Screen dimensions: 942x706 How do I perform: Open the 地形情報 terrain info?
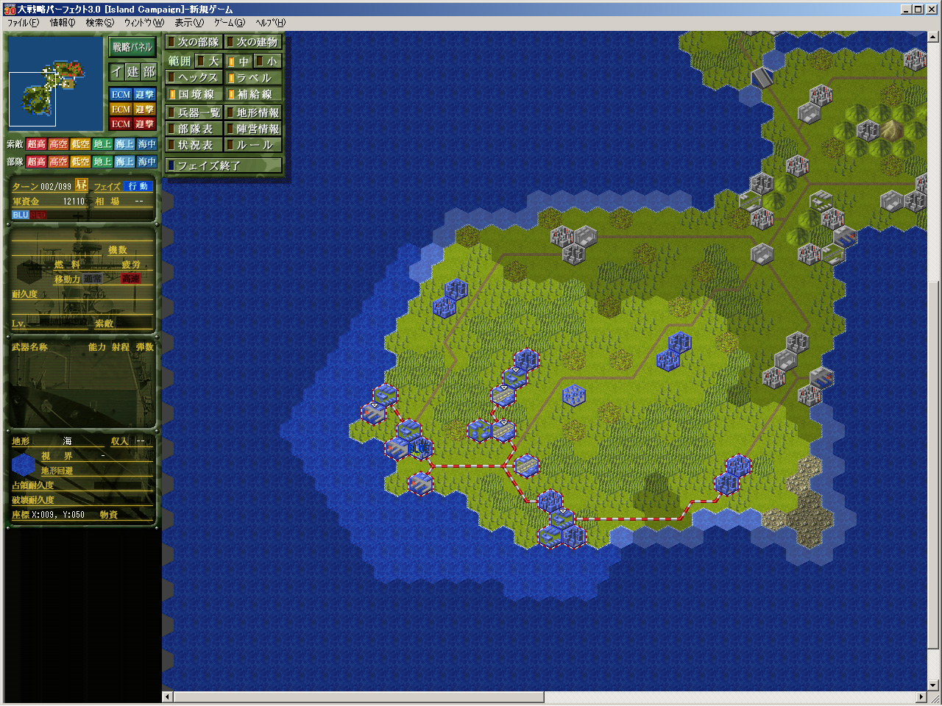[253, 113]
